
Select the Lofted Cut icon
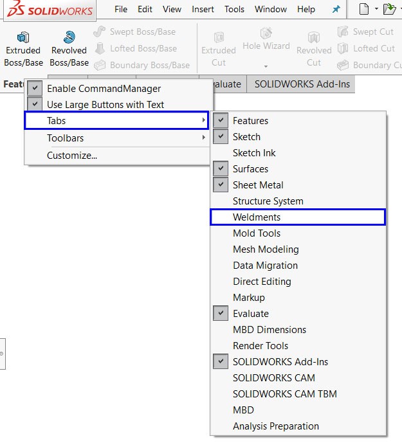[x=343, y=48]
